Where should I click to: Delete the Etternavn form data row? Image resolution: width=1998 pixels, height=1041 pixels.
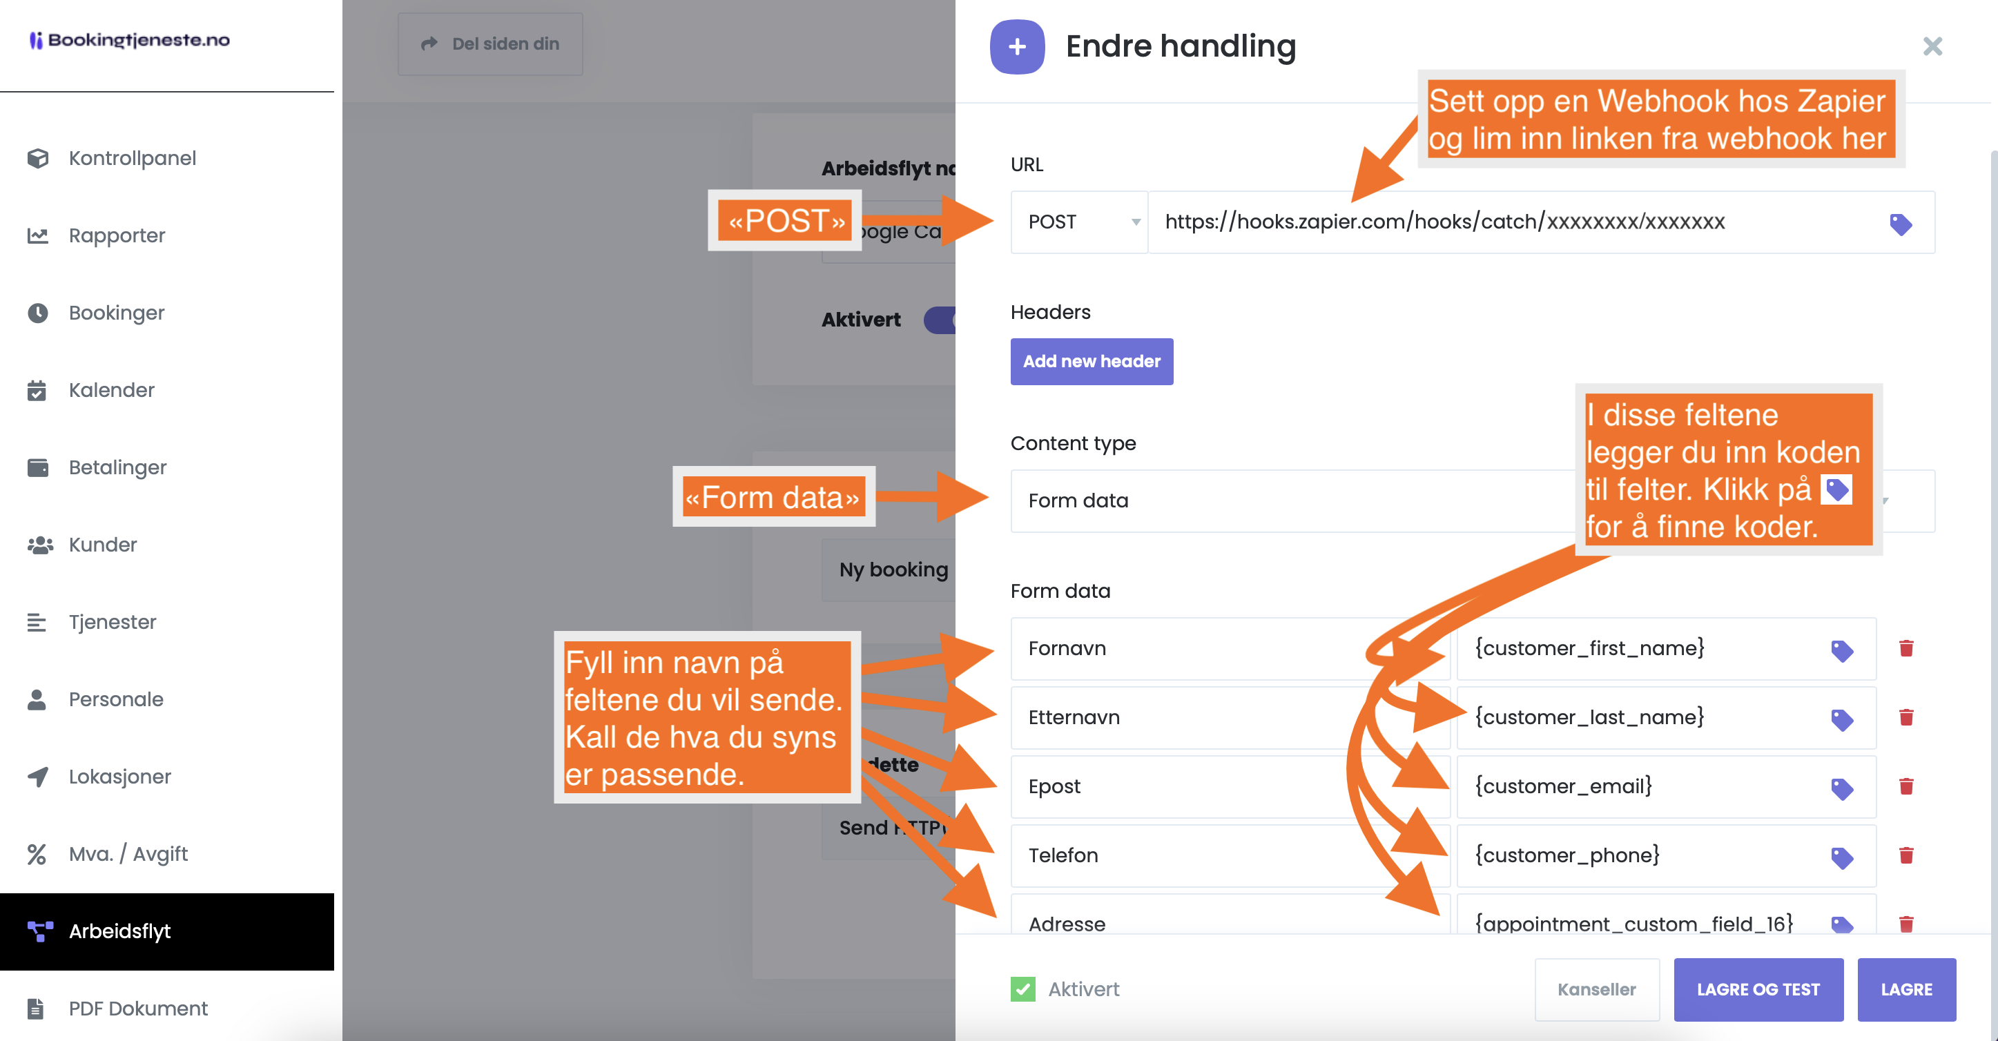[x=1905, y=717]
